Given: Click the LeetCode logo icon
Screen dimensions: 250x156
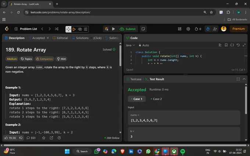Looking at the screenshot, I should (x=7, y=29).
